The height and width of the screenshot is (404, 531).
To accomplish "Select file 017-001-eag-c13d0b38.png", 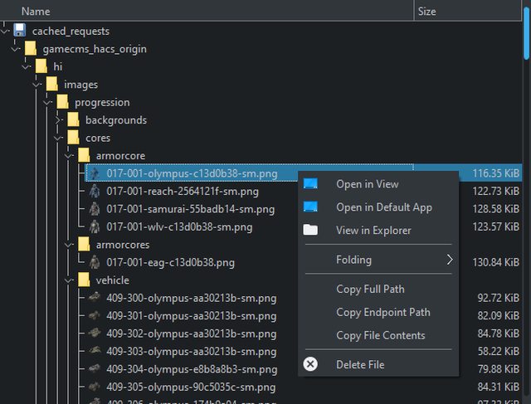I will (x=170, y=262).
